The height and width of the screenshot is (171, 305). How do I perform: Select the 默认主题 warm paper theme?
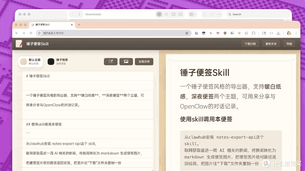pos(31,61)
